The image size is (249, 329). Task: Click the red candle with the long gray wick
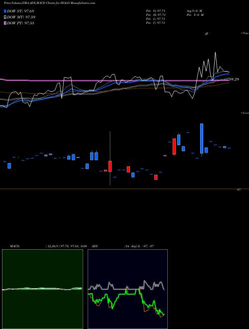110,166
